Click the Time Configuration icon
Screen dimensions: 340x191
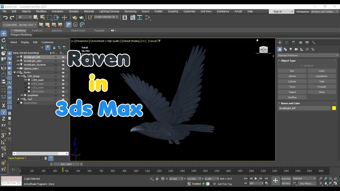coord(266,183)
